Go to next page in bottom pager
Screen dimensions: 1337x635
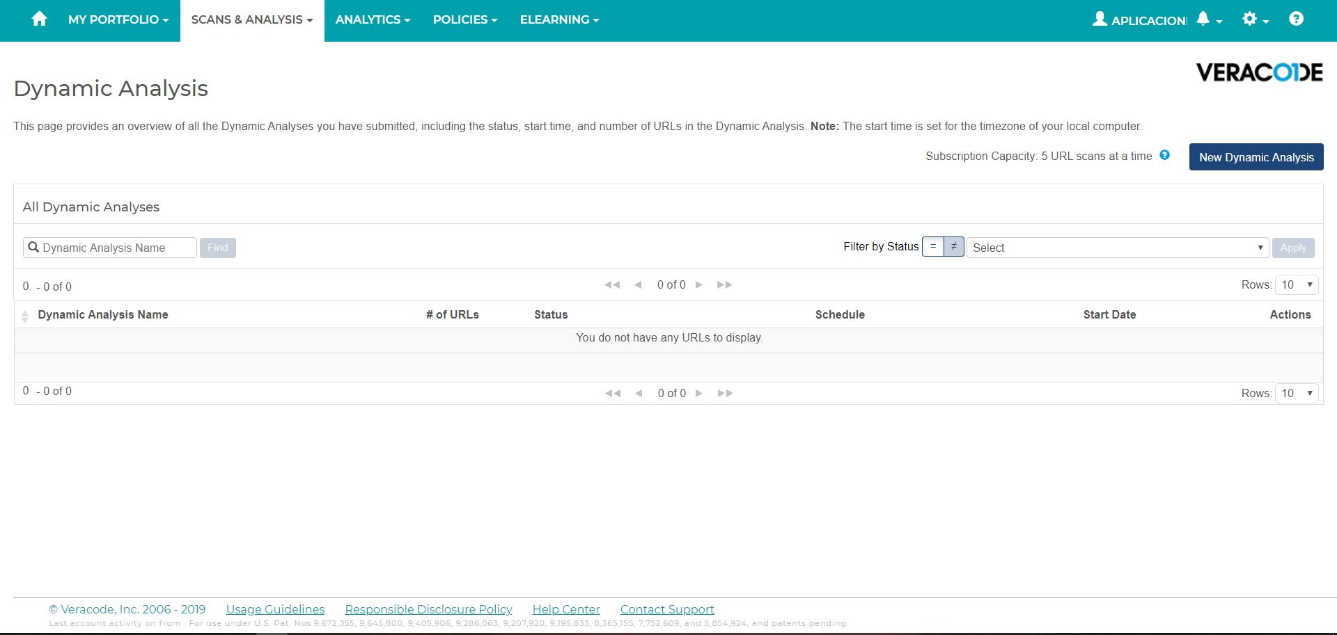[x=699, y=393]
